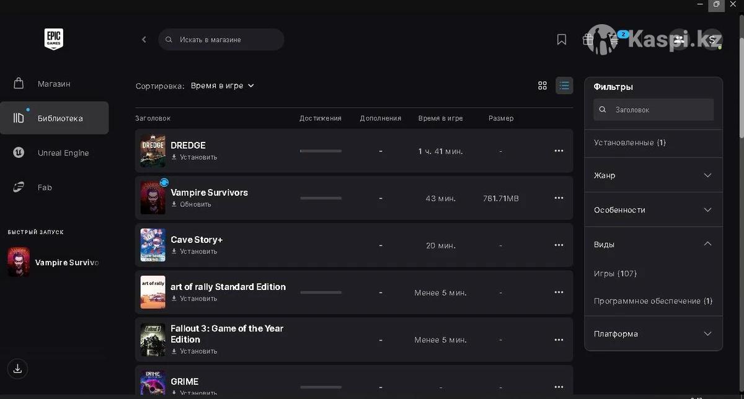
Task: Switch to list view layout
Action: 564,85
